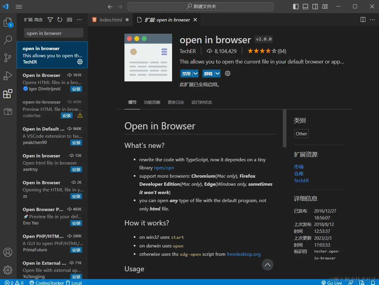Open the Accounts icon

8,252
